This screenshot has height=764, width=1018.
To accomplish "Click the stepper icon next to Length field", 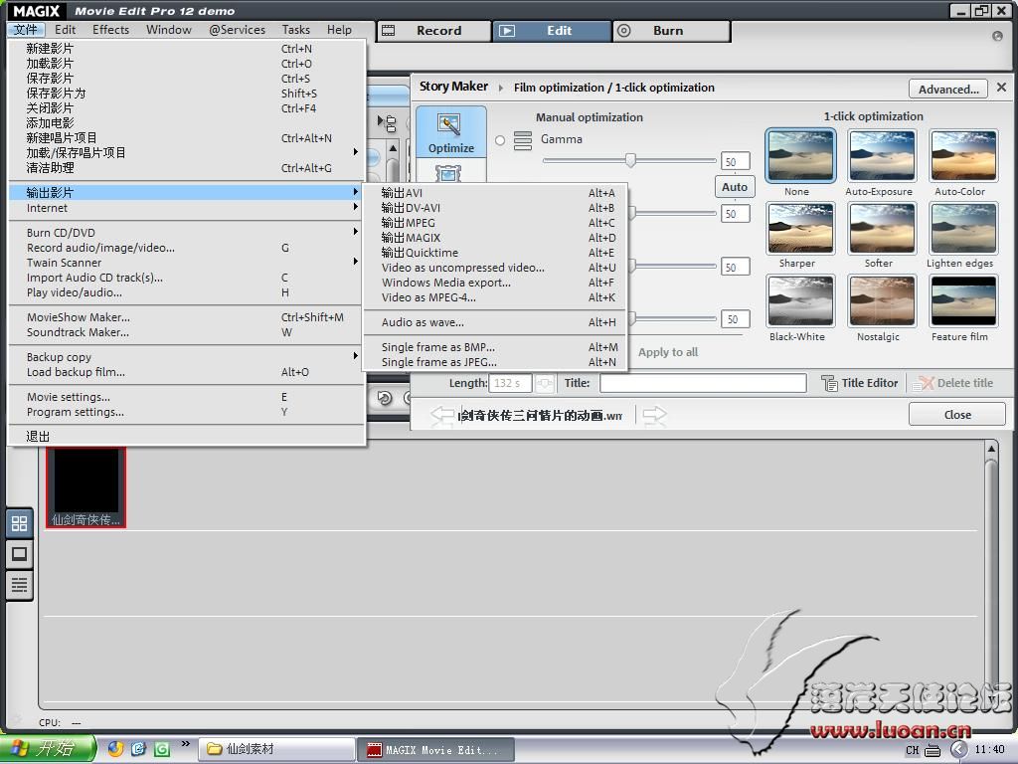I will [x=545, y=383].
